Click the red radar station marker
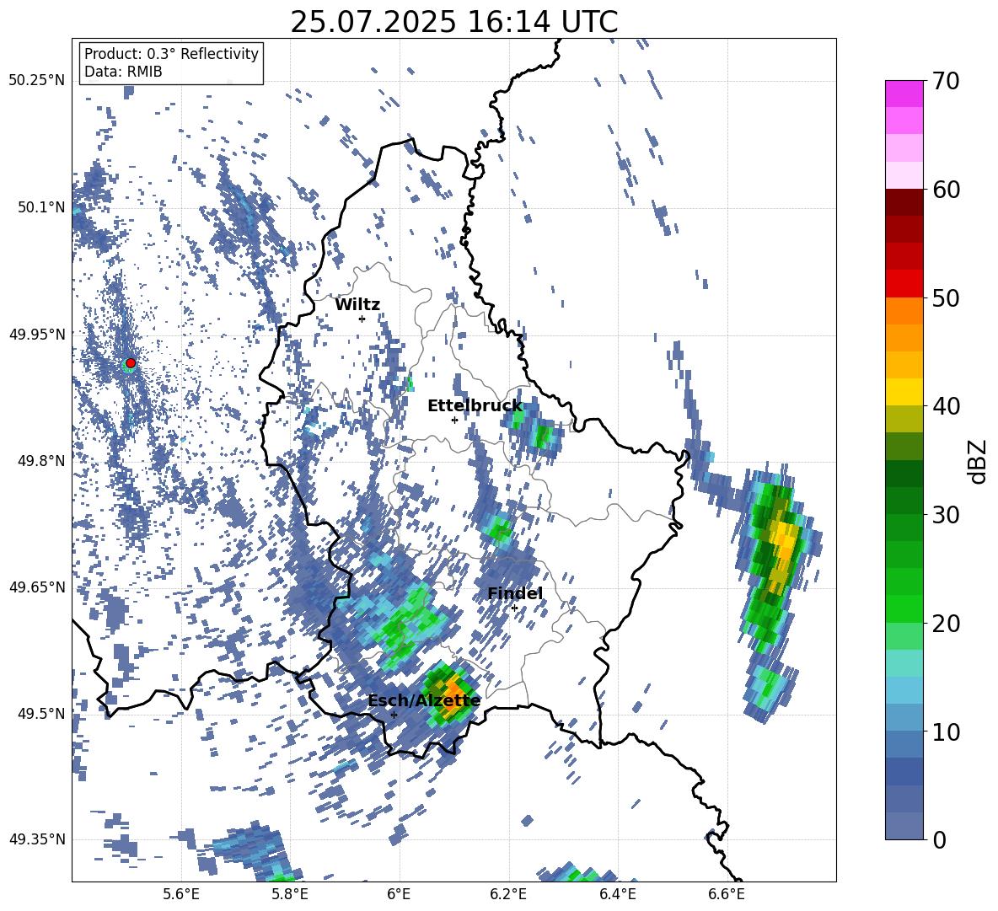Viewport: 998px width, 911px height. click(131, 362)
